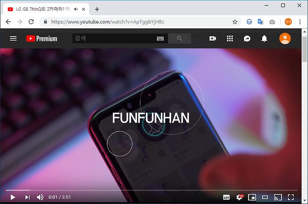The width and height of the screenshot is (308, 204).
Task: Close the LG G8 ThinQ tab
Action: (x=83, y=9)
